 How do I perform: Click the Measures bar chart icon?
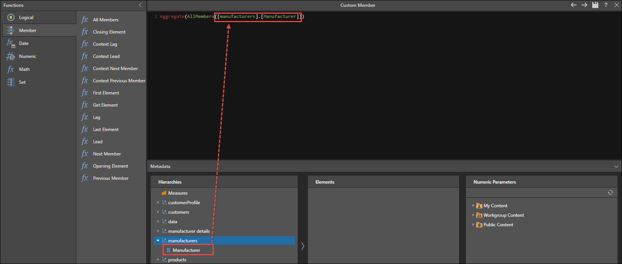[x=164, y=193]
